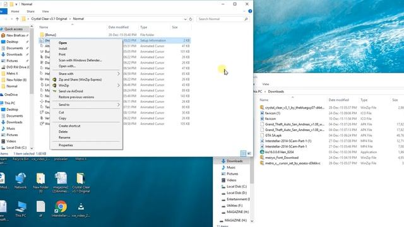Click the WinZip icon in context menu
This screenshot has height=227, width=404.
pyautogui.click(x=55, y=85)
